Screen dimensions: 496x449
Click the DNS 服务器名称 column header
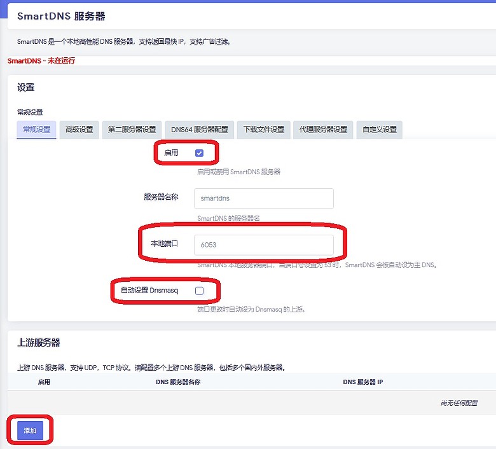[178, 382]
